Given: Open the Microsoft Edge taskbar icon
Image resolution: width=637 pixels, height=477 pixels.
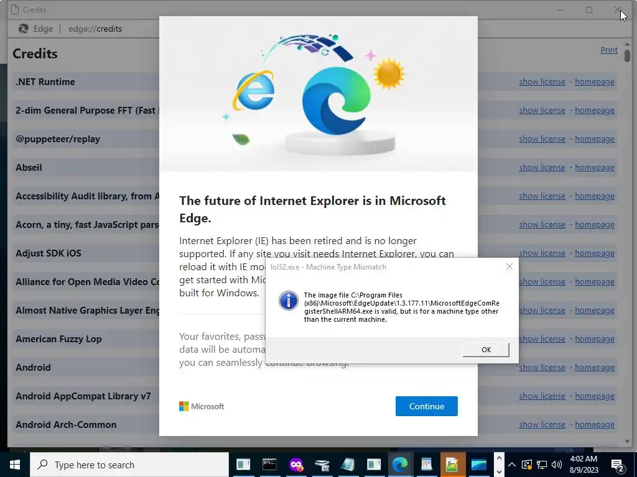Looking at the screenshot, I should tap(400, 464).
